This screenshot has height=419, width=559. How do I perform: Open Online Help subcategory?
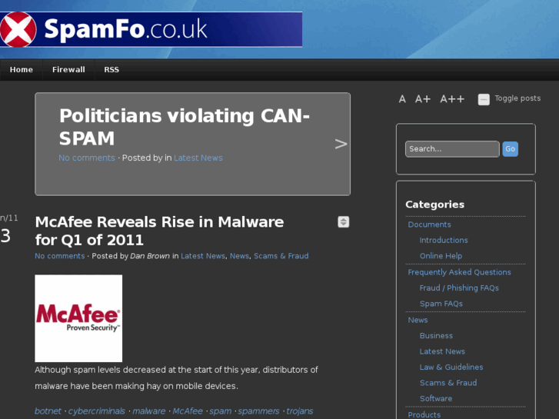pyautogui.click(x=441, y=256)
